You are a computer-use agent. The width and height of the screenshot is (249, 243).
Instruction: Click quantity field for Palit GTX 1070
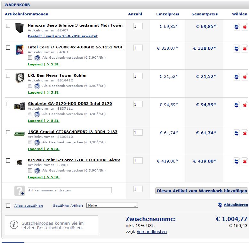tap(138, 161)
